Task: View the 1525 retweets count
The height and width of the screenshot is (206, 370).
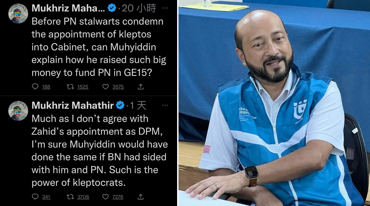Action: point(83,87)
